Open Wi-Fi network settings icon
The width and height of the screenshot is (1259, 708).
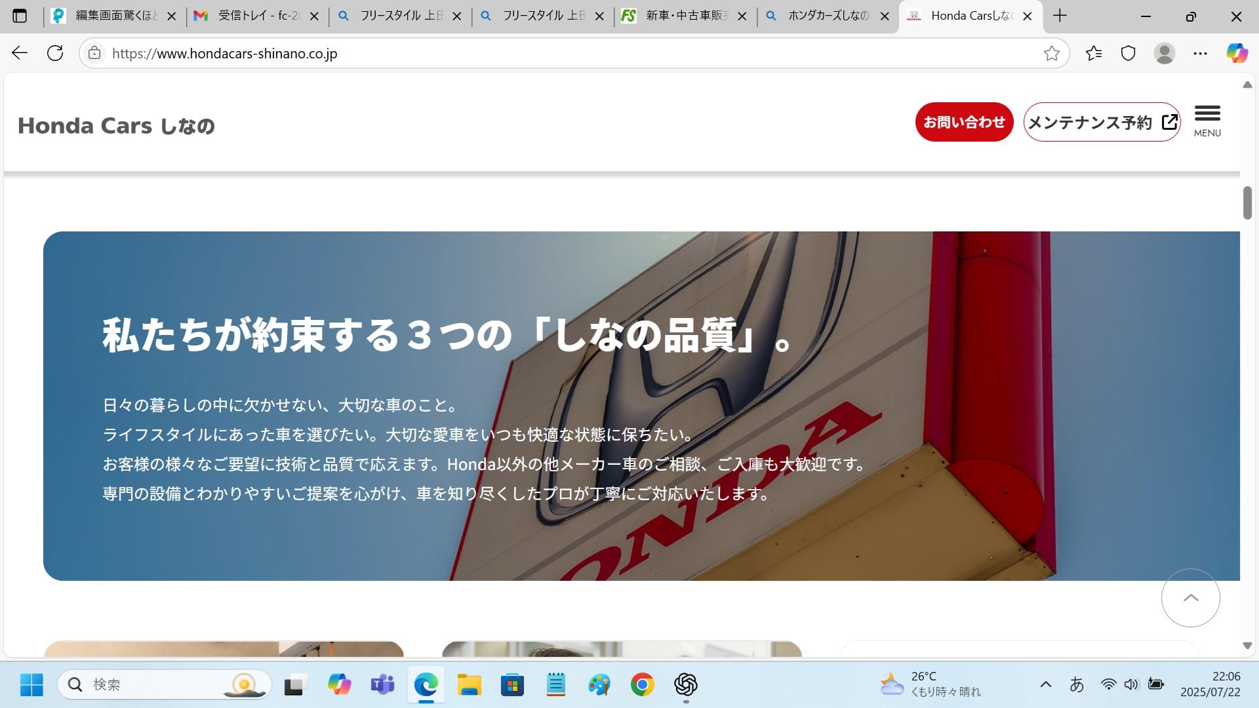pos(1108,684)
